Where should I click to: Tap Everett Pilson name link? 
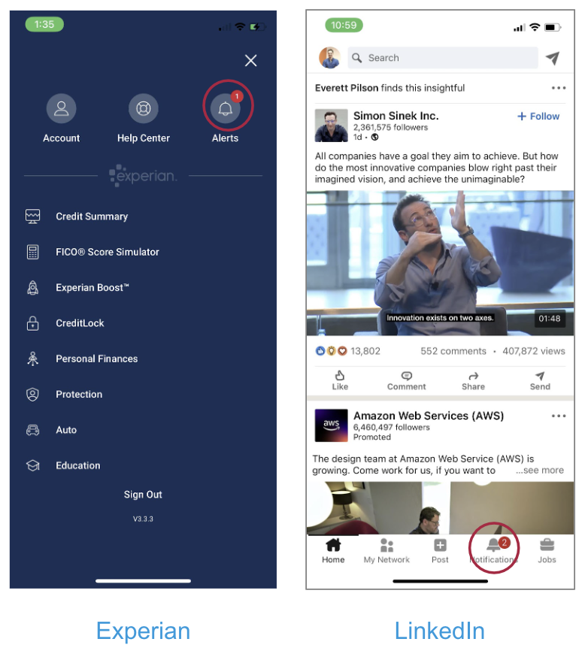point(347,88)
